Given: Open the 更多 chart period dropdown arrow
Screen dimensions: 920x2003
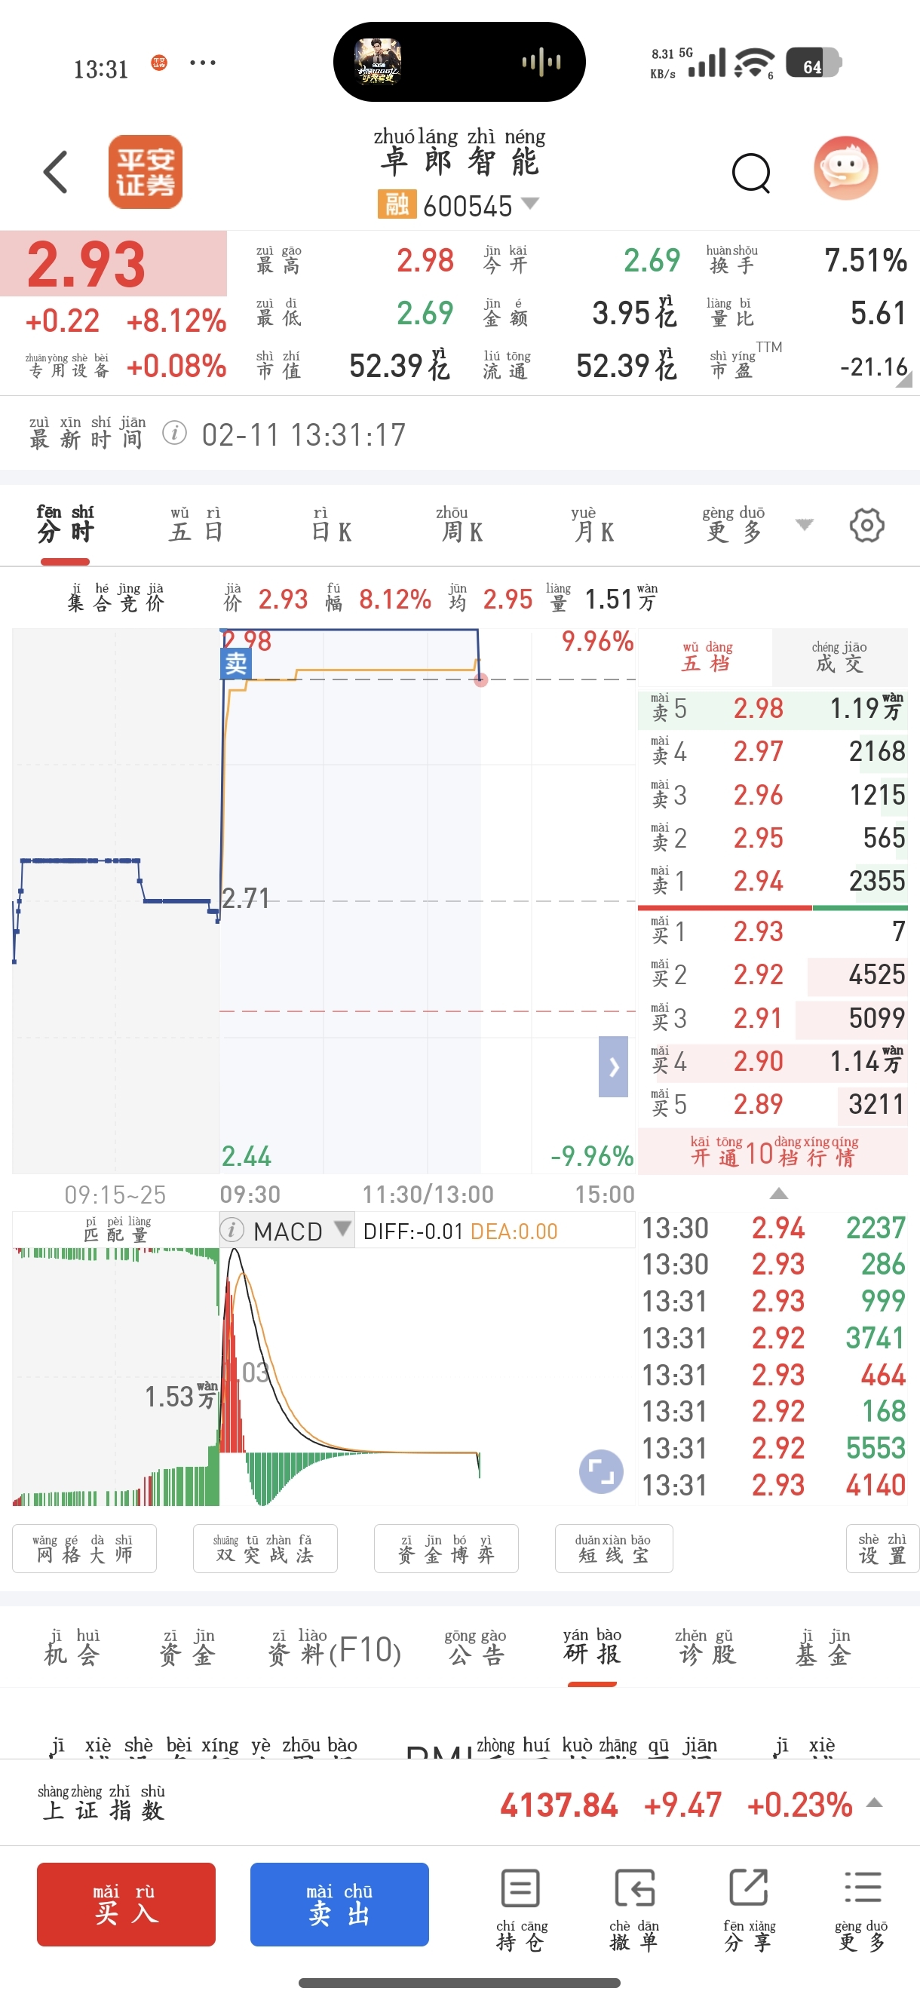Looking at the screenshot, I should (804, 525).
